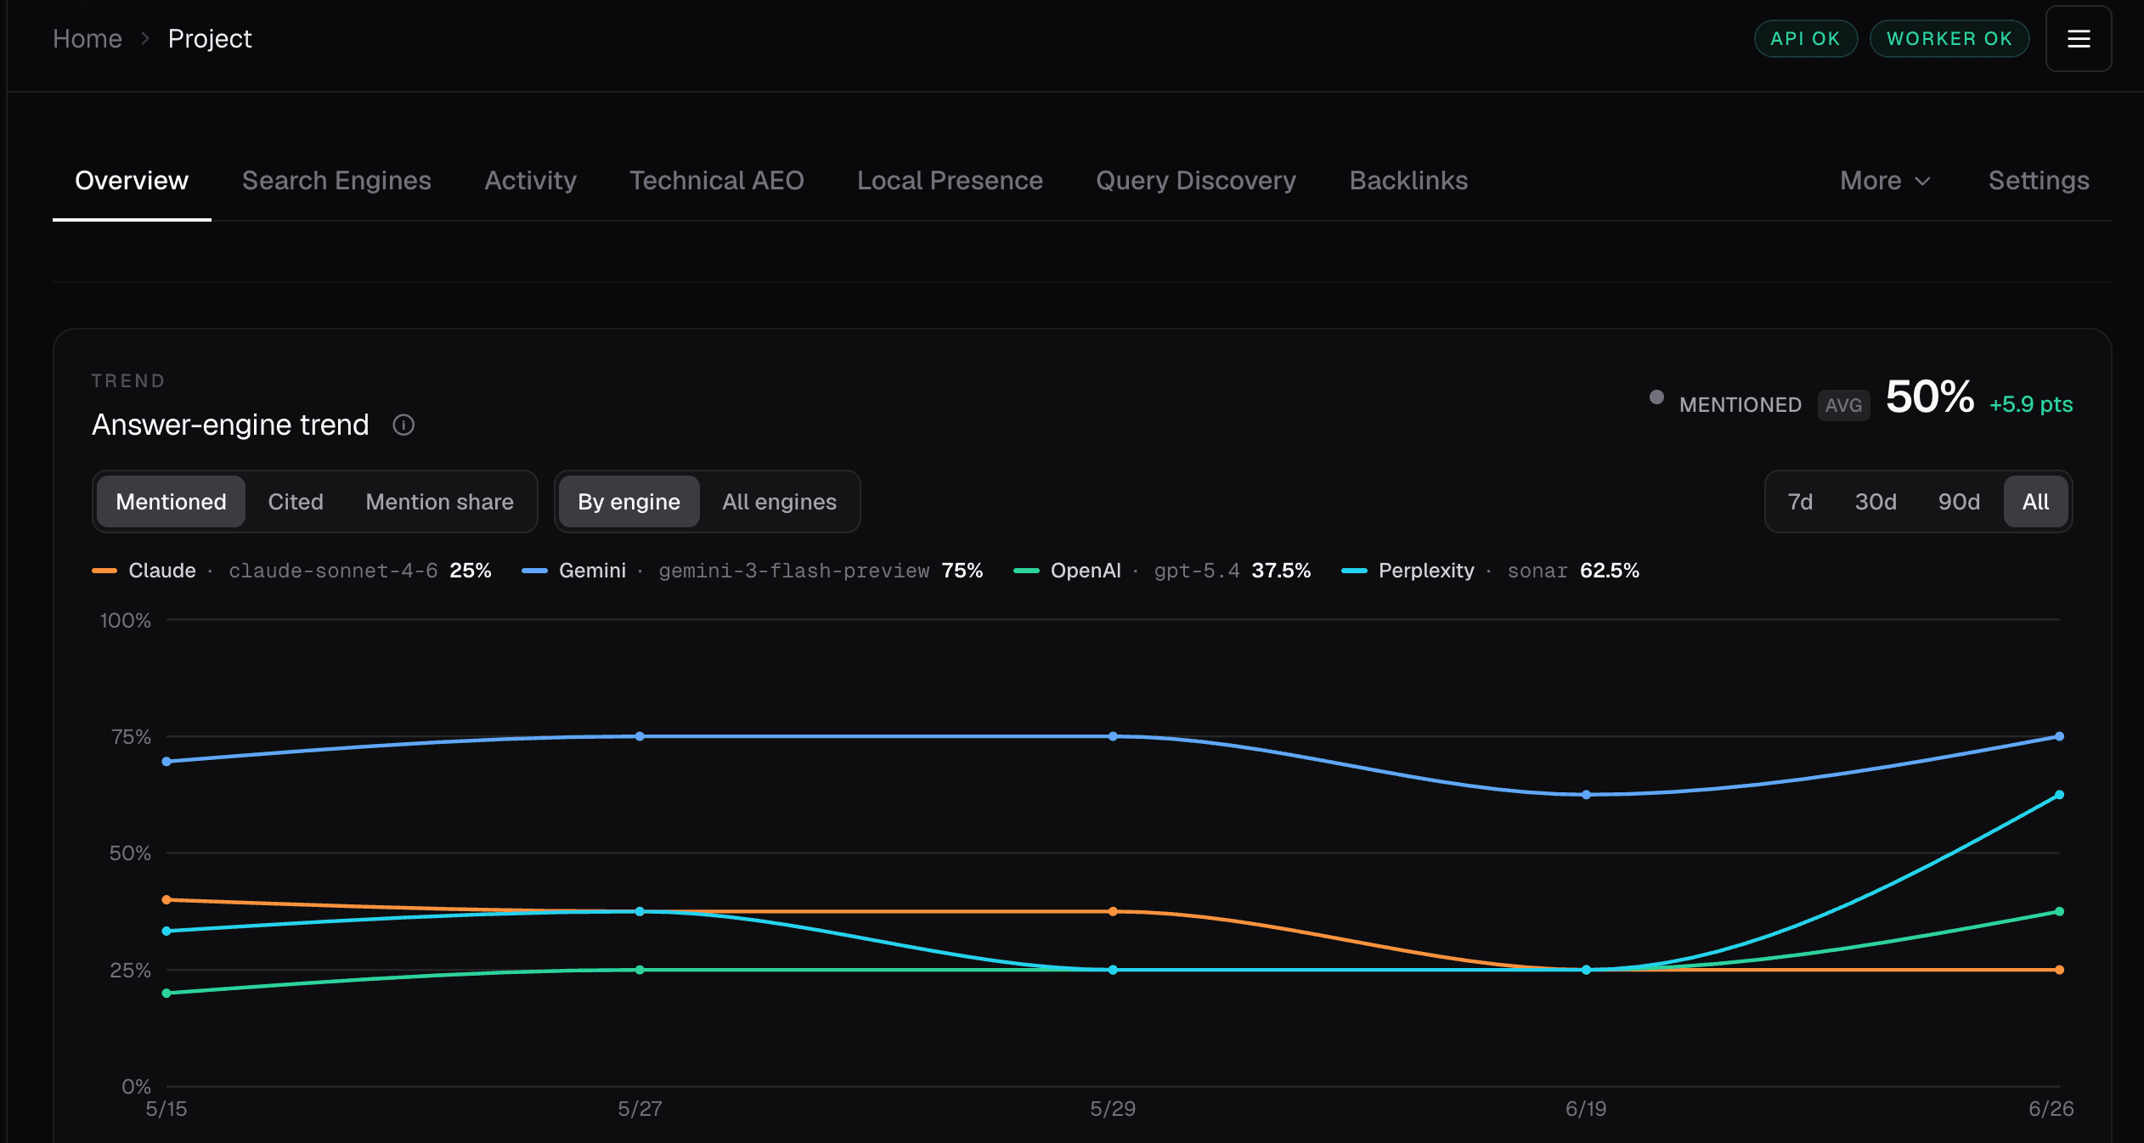Click the Perplexity legend label
2144x1143 pixels.
[x=1426, y=571]
